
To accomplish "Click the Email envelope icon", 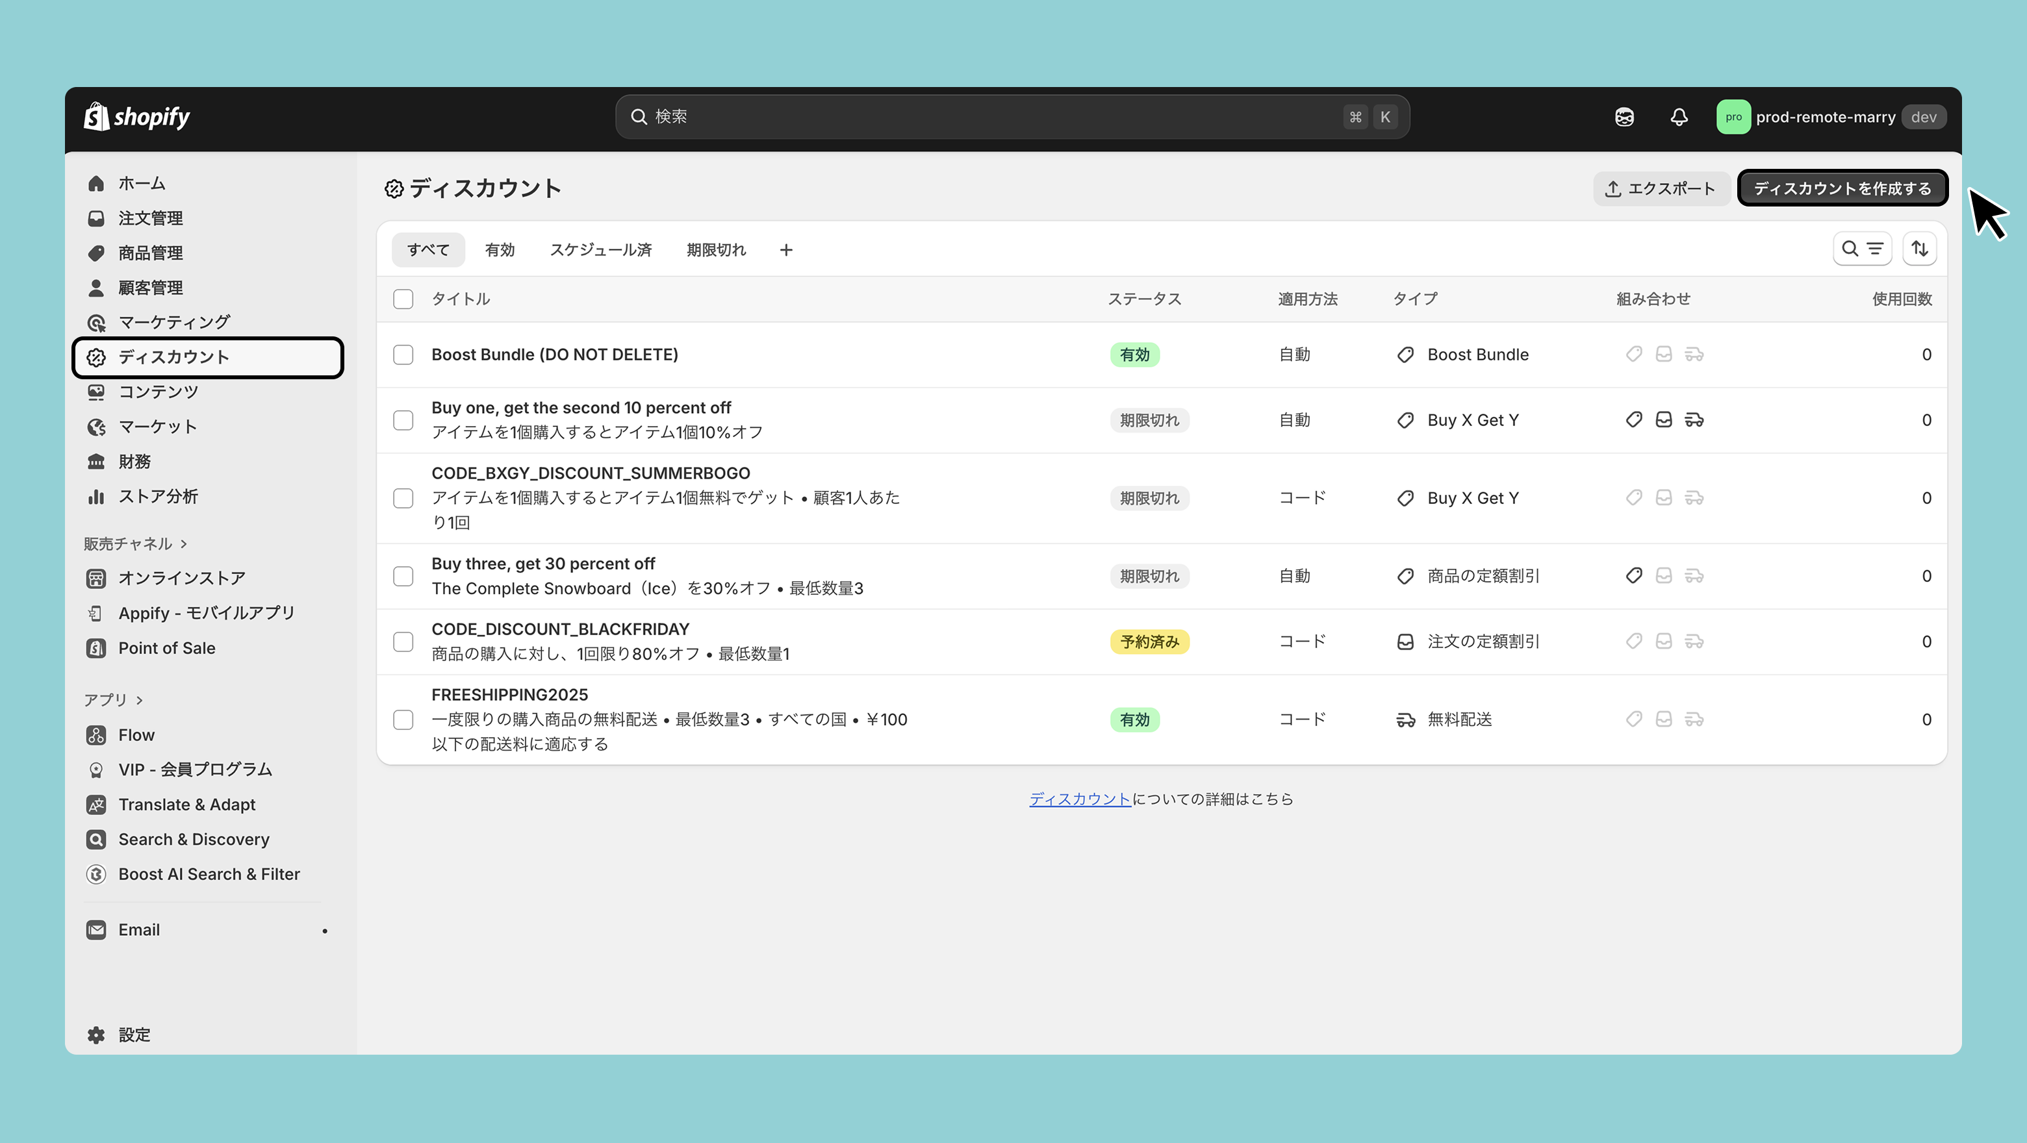I will (x=96, y=930).
